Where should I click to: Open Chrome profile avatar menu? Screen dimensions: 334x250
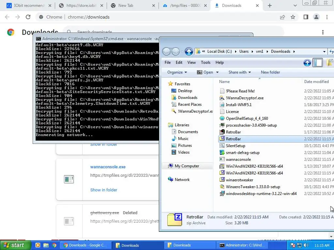click(x=316, y=17)
